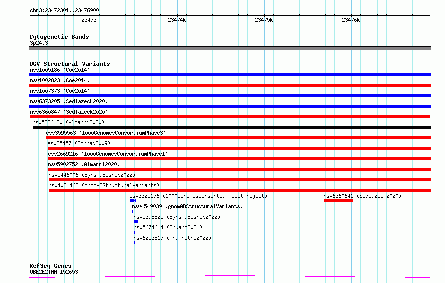Image resolution: width=445 pixels, height=283 pixels.
Task: Select the red bar under nsv5446006
Action: coord(240,180)
